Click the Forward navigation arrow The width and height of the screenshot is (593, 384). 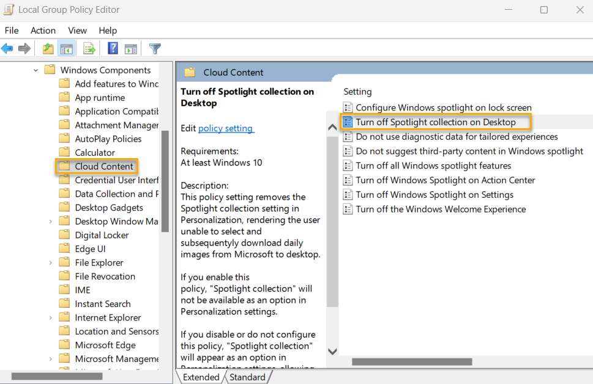24,48
